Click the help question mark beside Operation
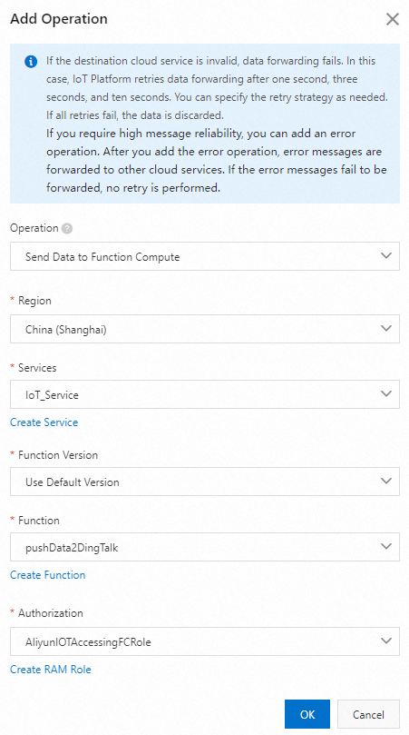The image size is (409, 735). click(67, 229)
